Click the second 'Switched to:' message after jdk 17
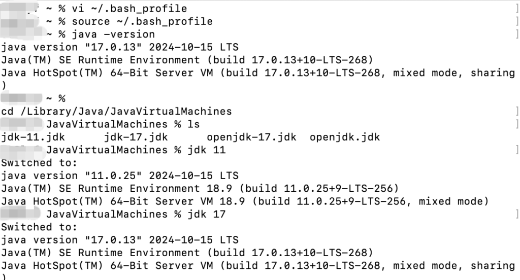Screen dimensions: 520x280 [39, 227]
